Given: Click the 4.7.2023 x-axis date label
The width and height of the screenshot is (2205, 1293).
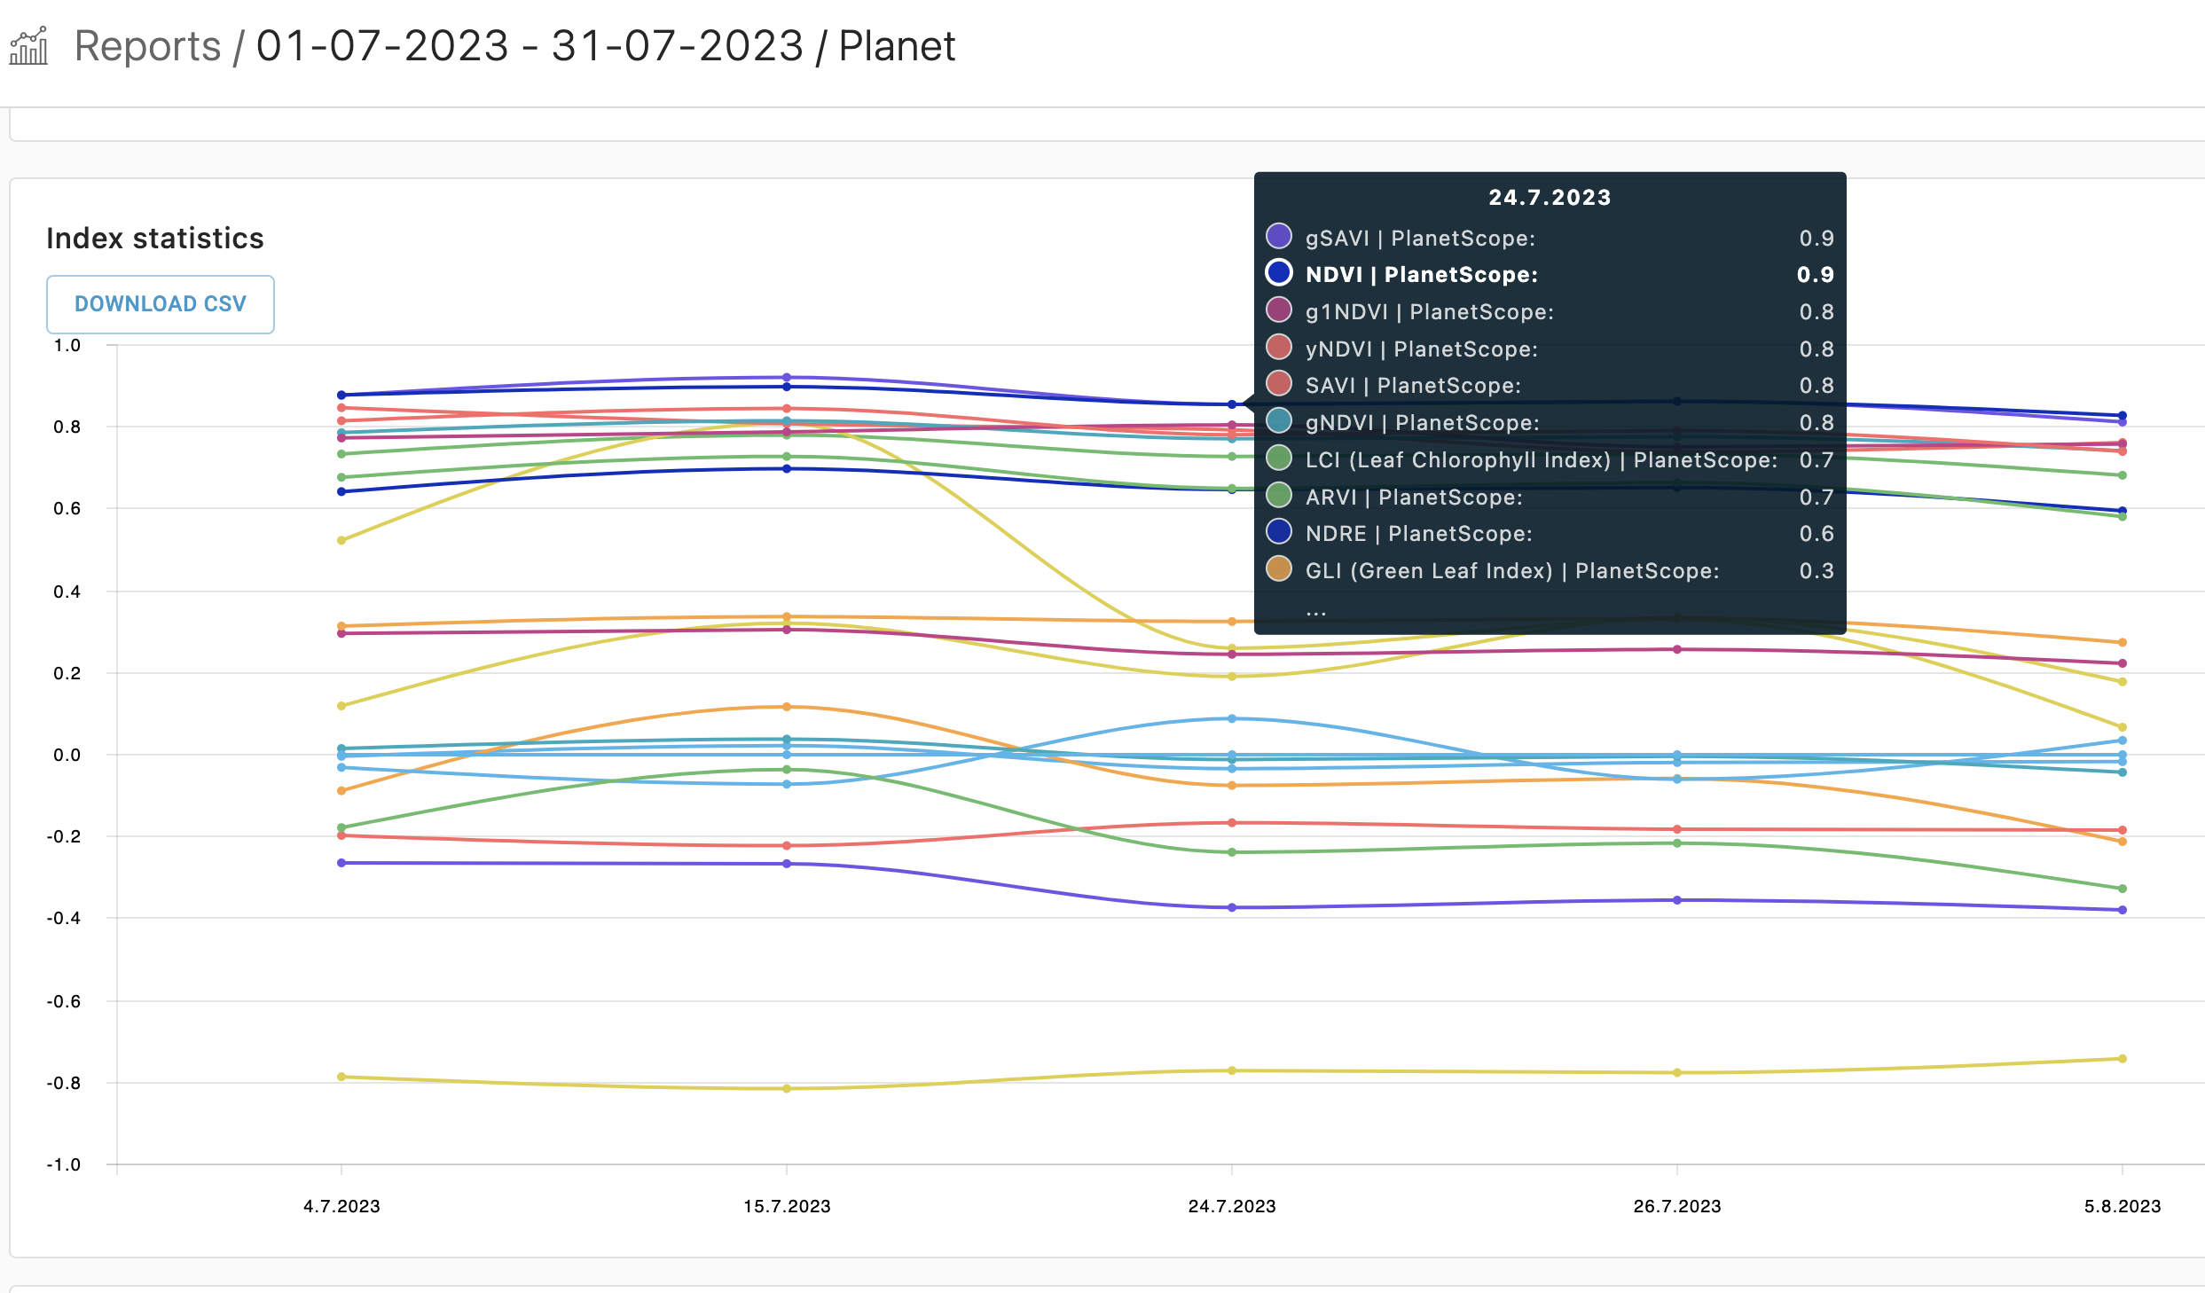Looking at the screenshot, I should pos(341,1206).
